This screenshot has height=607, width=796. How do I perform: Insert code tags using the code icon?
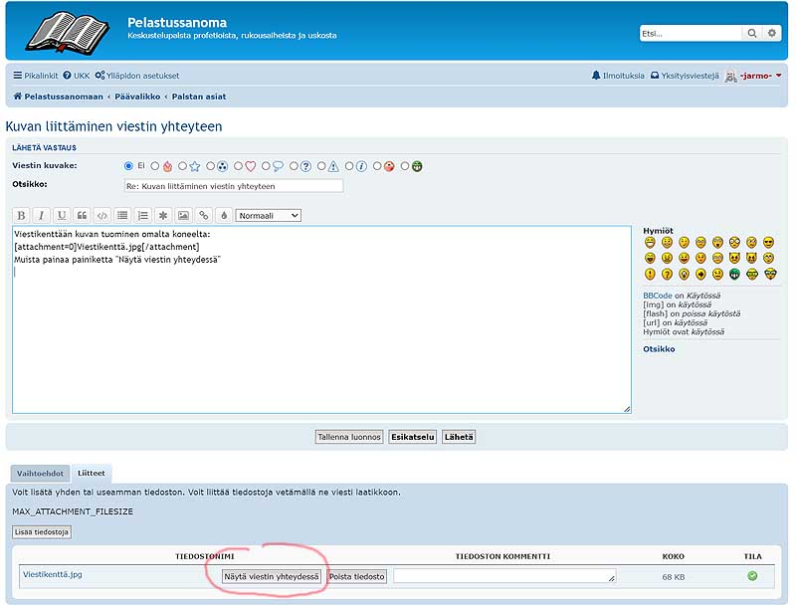click(x=101, y=215)
